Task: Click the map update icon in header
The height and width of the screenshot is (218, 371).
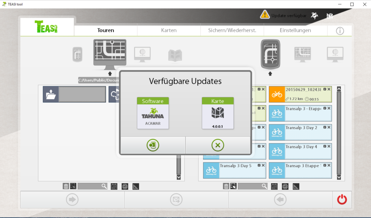Action: point(330,16)
